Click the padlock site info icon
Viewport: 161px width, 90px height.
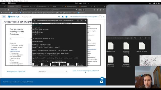click(x=21, y=10)
